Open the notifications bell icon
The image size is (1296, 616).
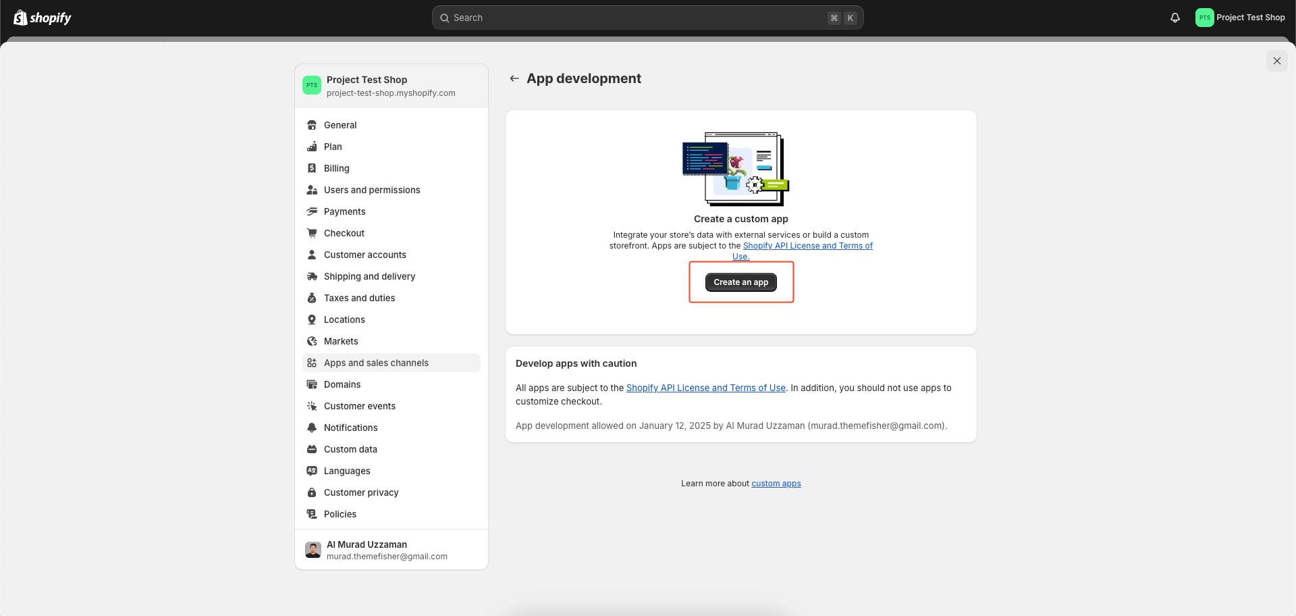pos(1175,18)
